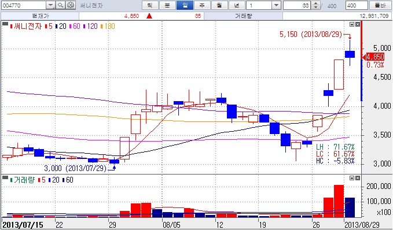
Task: Click the red up-triangle price change indicator
Action: tap(149, 16)
